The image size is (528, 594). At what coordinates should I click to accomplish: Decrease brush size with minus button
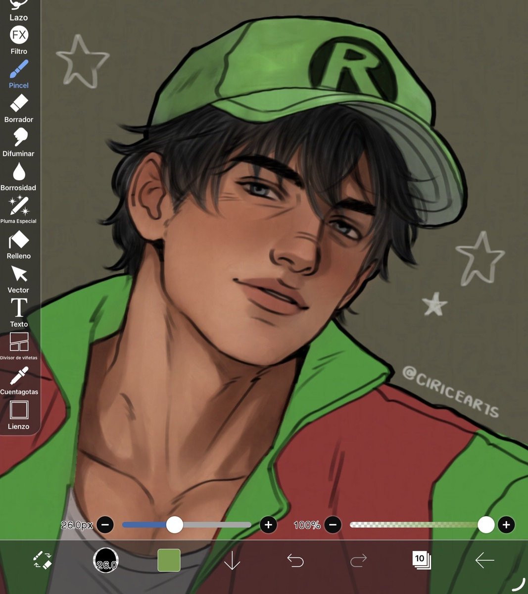[x=105, y=525]
